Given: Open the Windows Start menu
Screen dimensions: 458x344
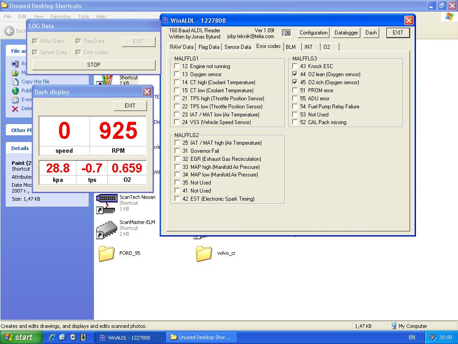Looking at the screenshot, I should (21, 337).
